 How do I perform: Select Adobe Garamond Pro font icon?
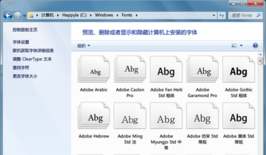[203, 70]
